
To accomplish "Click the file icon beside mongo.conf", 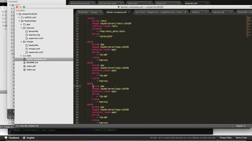I will 27,49.
